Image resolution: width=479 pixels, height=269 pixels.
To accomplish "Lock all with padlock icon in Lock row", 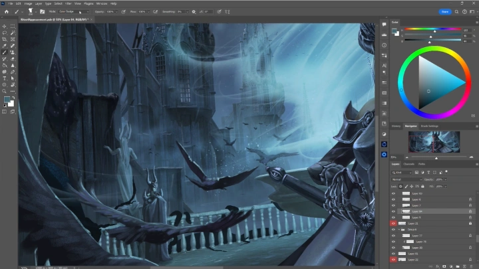I will [423, 187].
